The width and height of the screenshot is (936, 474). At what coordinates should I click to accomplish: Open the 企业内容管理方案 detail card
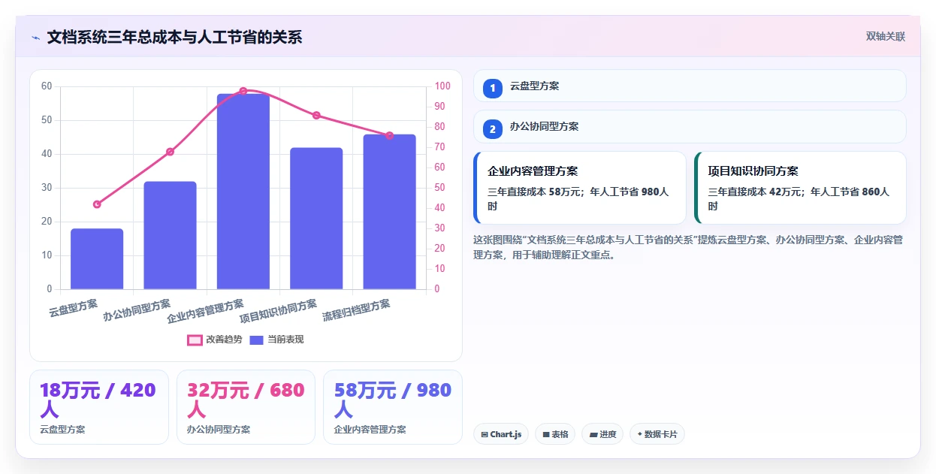(x=580, y=188)
